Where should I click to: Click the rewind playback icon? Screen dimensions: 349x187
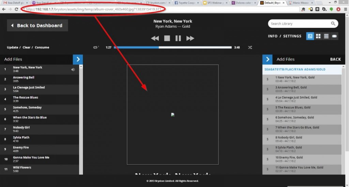point(155,38)
